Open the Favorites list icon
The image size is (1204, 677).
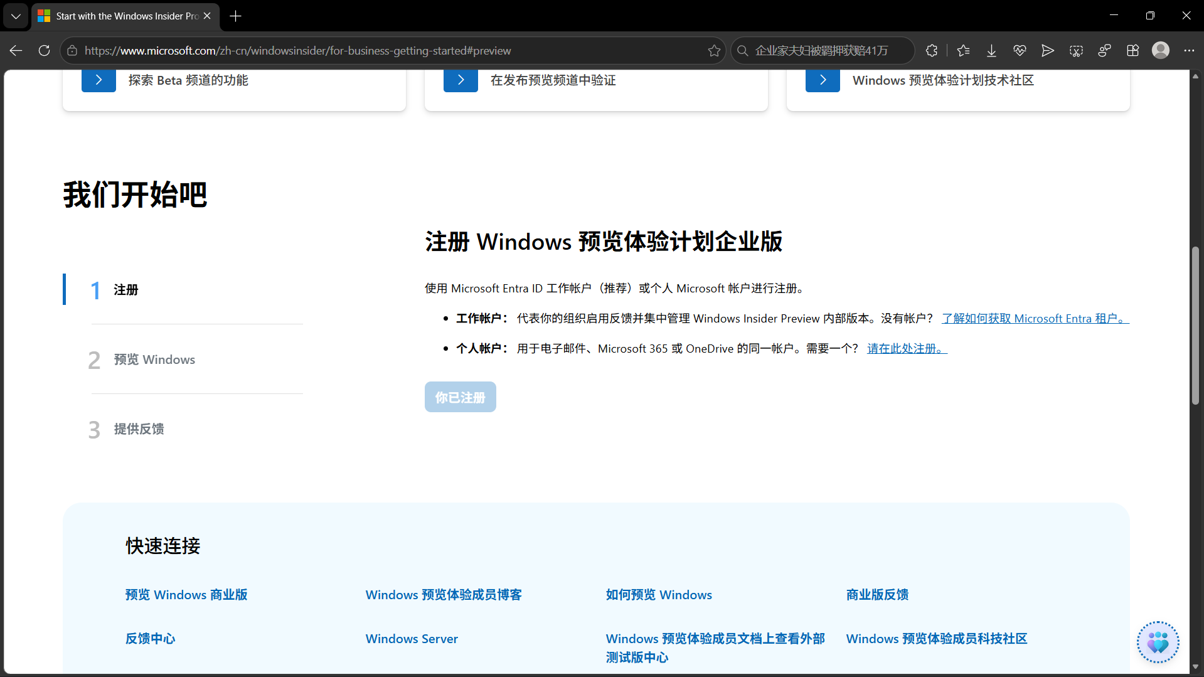pyautogui.click(x=963, y=51)
